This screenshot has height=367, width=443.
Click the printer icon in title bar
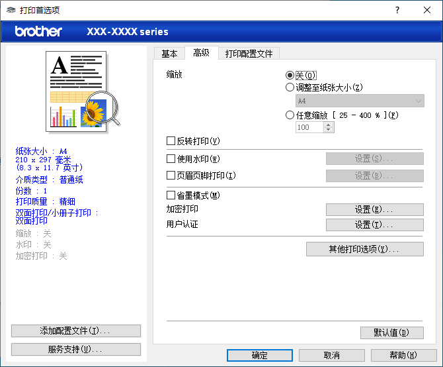[11, 10]
